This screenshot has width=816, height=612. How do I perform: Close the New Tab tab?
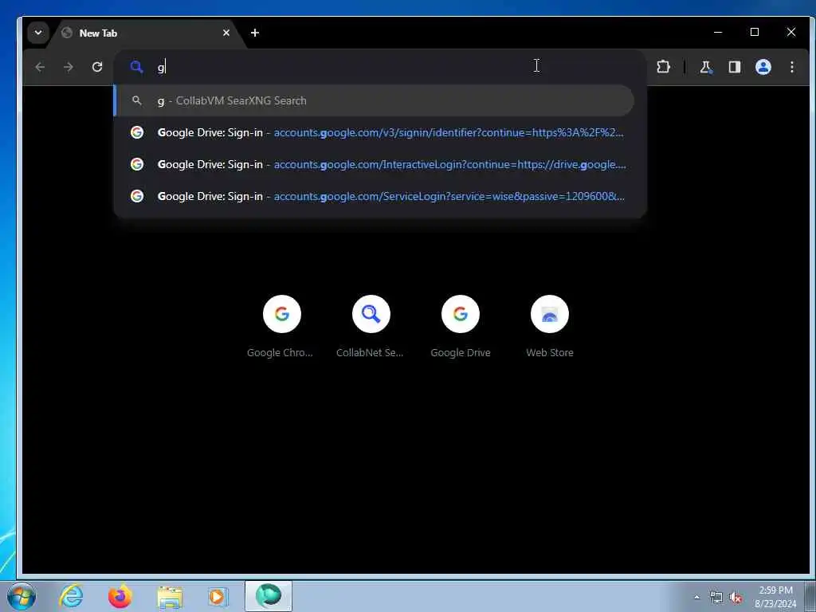pos(226,33)
